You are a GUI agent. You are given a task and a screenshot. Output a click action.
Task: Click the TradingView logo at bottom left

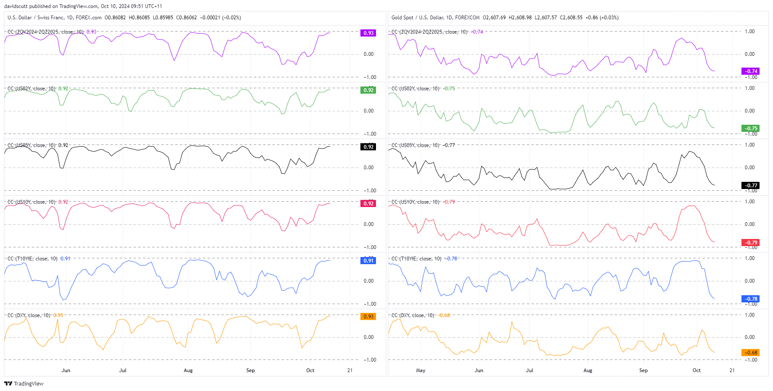(x=24, y=383)
